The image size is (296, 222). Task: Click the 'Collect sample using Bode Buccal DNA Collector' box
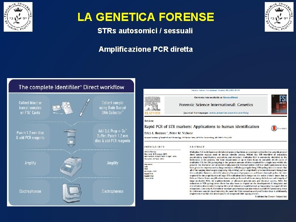tap(113, 108)
